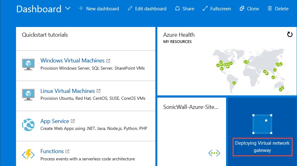Open Linux Virtual Machines tutorial link
The width and height of the screenshot is (297, 166).
click(x=67, y=91)
